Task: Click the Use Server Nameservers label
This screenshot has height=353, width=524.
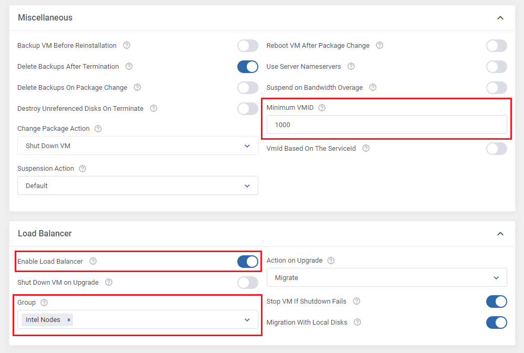Action: pos(303,67)
